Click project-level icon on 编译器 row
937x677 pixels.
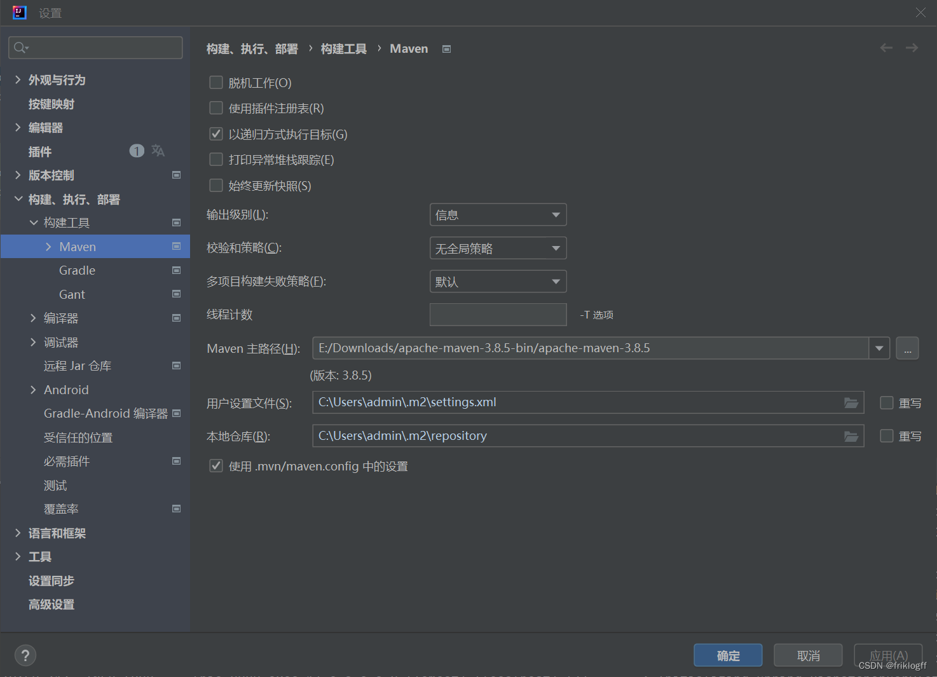177,318
